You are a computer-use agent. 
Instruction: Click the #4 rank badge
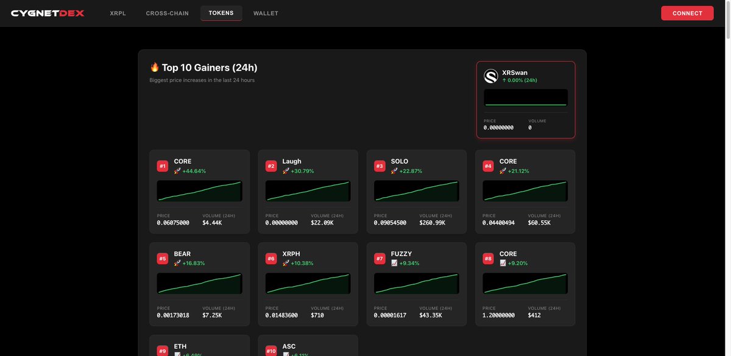pos(488,166)
